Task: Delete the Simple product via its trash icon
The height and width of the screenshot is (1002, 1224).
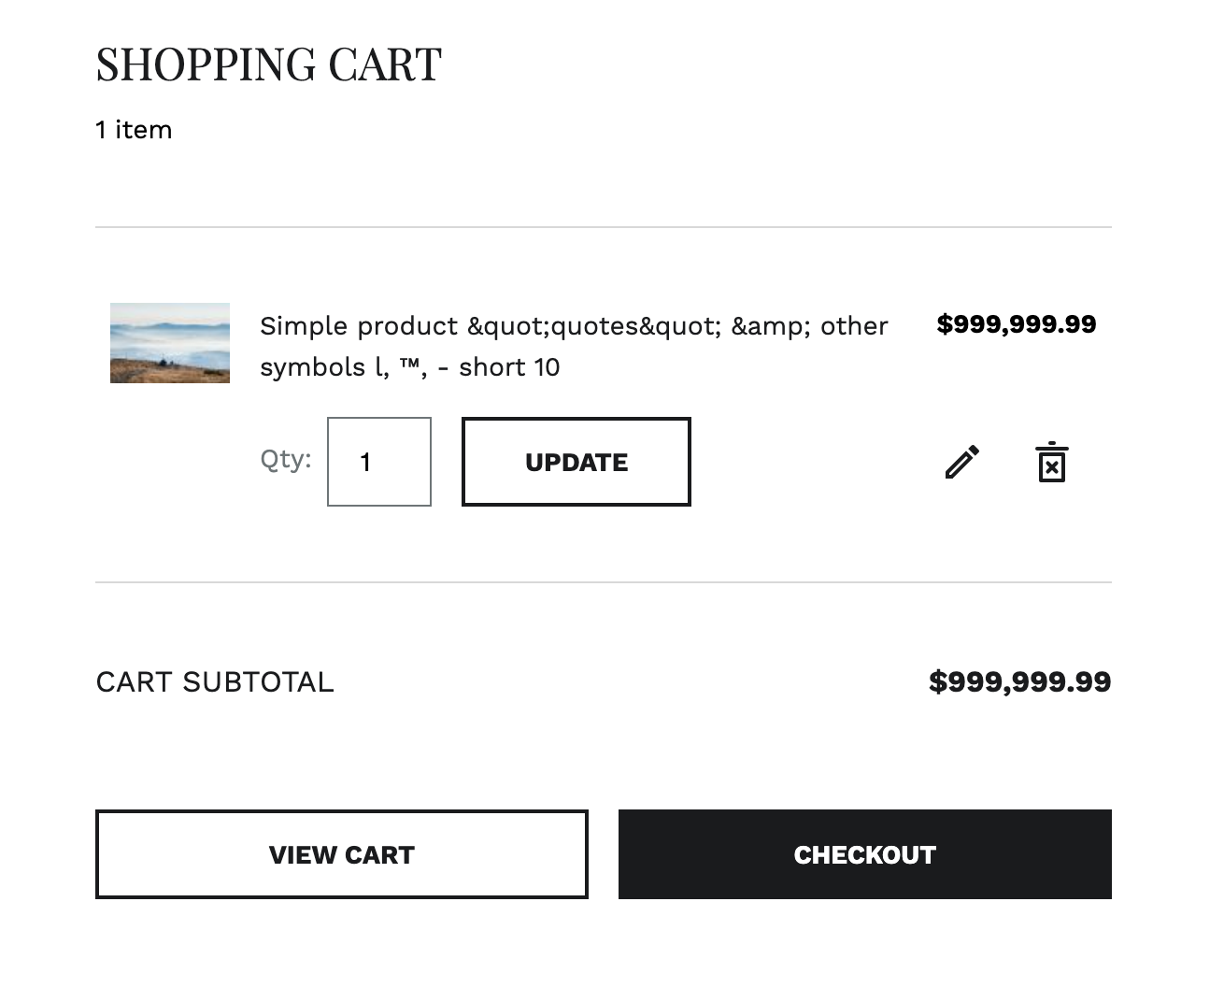Action: [x=1052, y=462]
